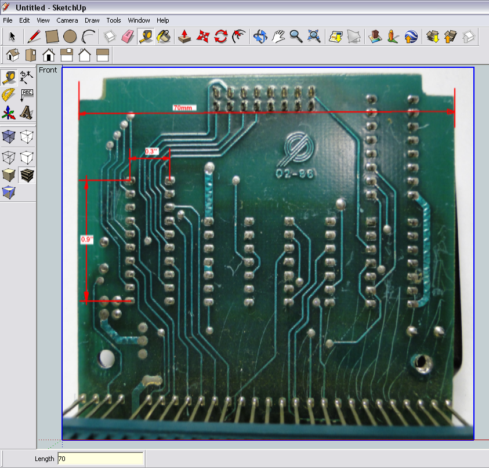489x468 pixels.
Task: Open the Edit menu
Action: pyautogui.click(x=24, y=20)
